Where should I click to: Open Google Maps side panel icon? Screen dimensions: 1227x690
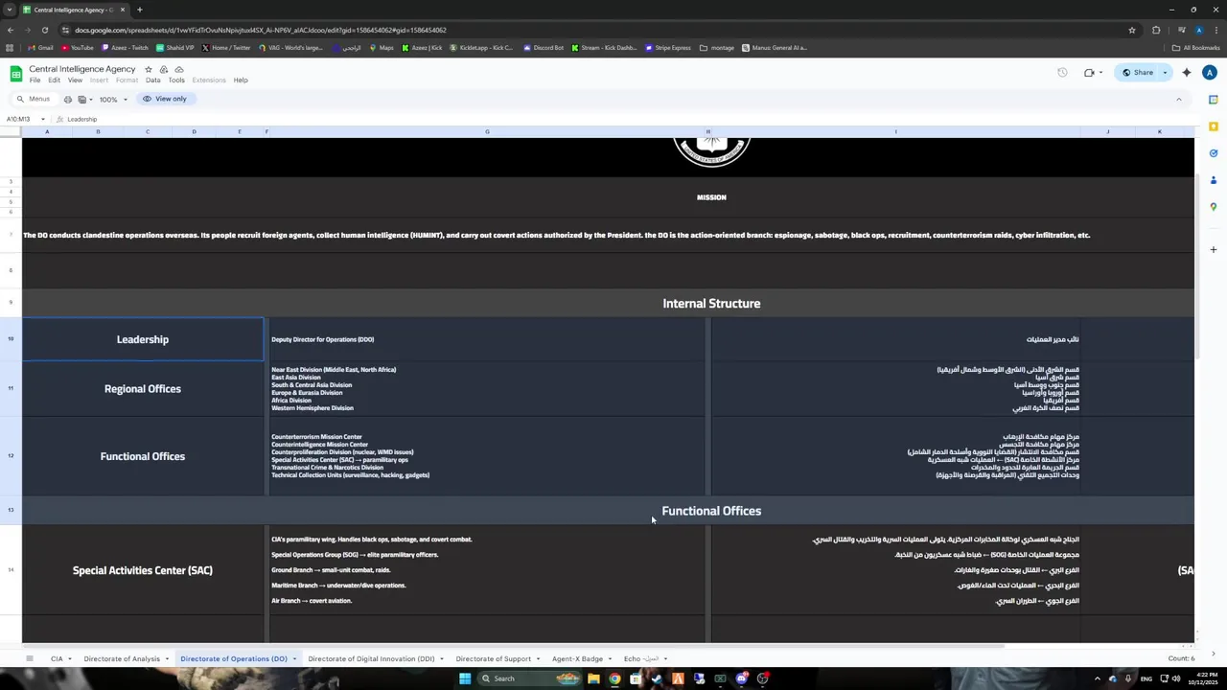click(x=1213, y=207)
